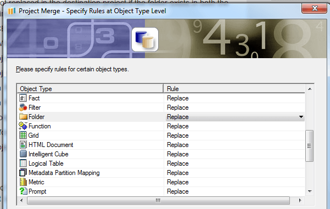Click the Replace rule for Fact
This screenshot has height=209, width=330.
tap(177, 98)
